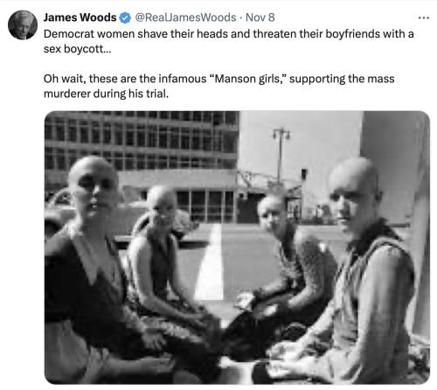This screenshot has width=437, height=390.
Task: Click the blue verified checkmark badge
Action: [x=126, y=17]
